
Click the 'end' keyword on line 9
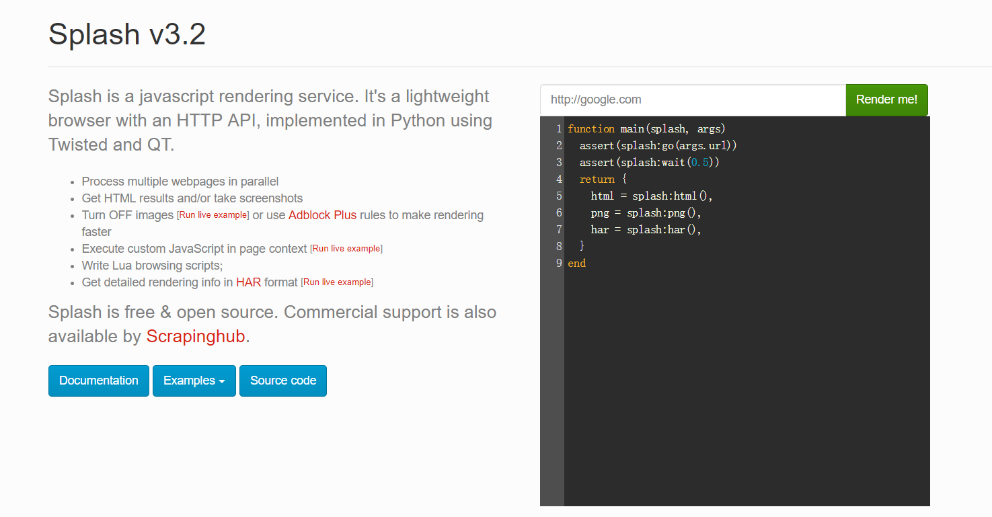[x=576, y=264]
